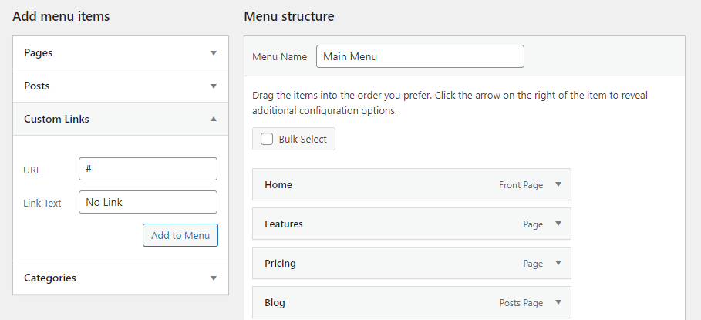Click the Front Page type label

click(521, 185)
